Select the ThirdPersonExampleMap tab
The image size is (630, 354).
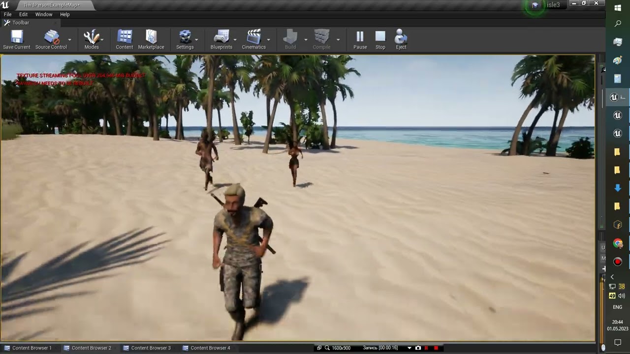coord(52,5)
